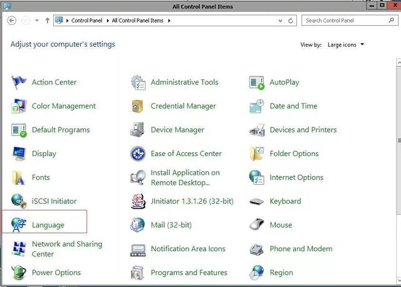Image resolution: width=401 pixels, height=287 pixels.
Task: Click the Folder Options link text
Action: 294,154
